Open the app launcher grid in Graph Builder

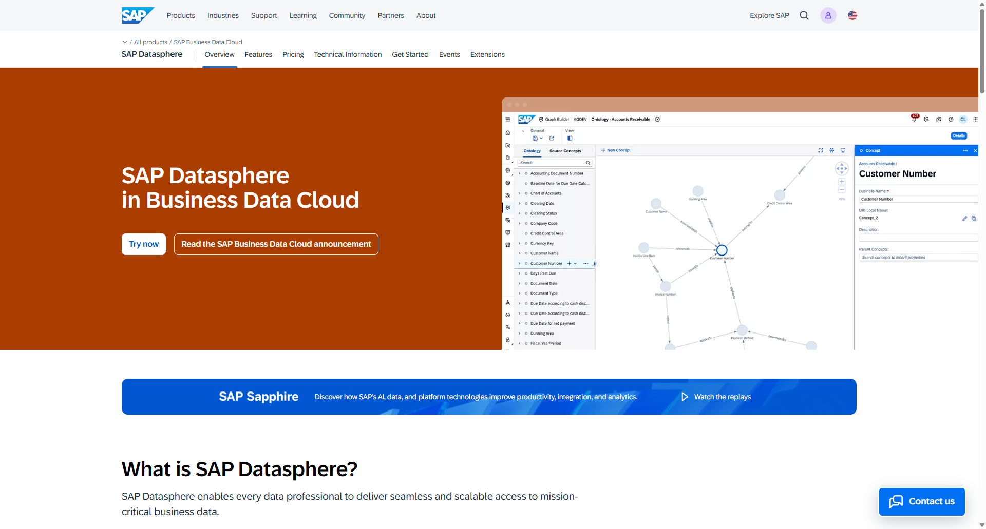coord(975,120)
